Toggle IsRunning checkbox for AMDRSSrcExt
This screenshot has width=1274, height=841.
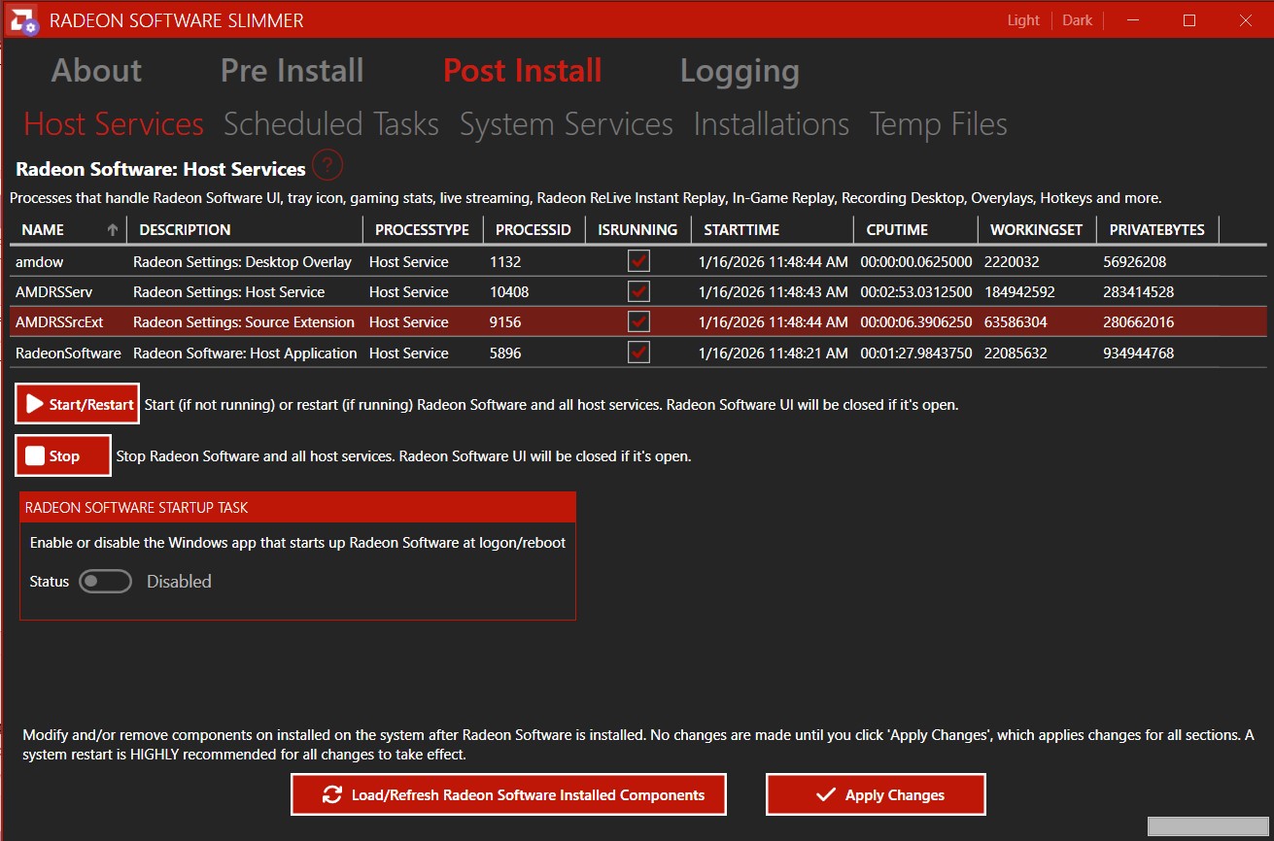tap(638, 321)
